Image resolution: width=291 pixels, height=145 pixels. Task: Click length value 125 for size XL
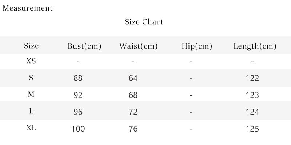point(252,129)
